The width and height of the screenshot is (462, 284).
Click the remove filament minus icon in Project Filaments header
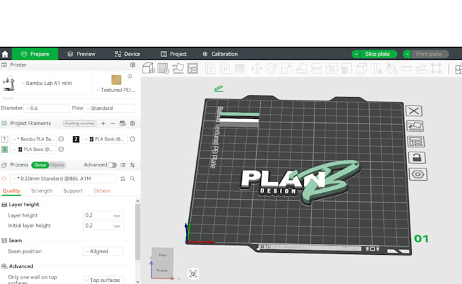click(113, 124)
